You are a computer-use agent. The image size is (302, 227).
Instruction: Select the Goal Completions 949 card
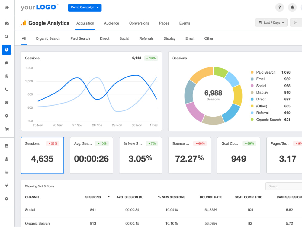coord(239,155)
